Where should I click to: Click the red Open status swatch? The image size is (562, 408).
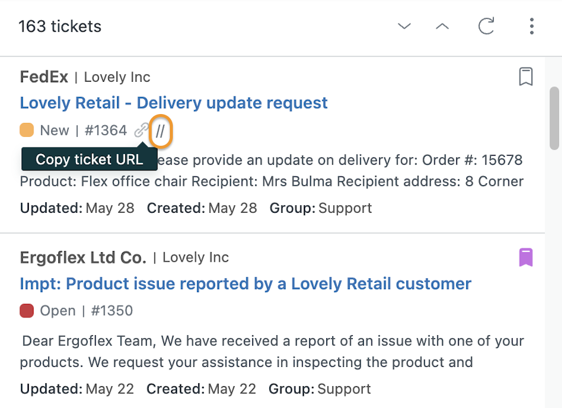(x=27, y=311)
